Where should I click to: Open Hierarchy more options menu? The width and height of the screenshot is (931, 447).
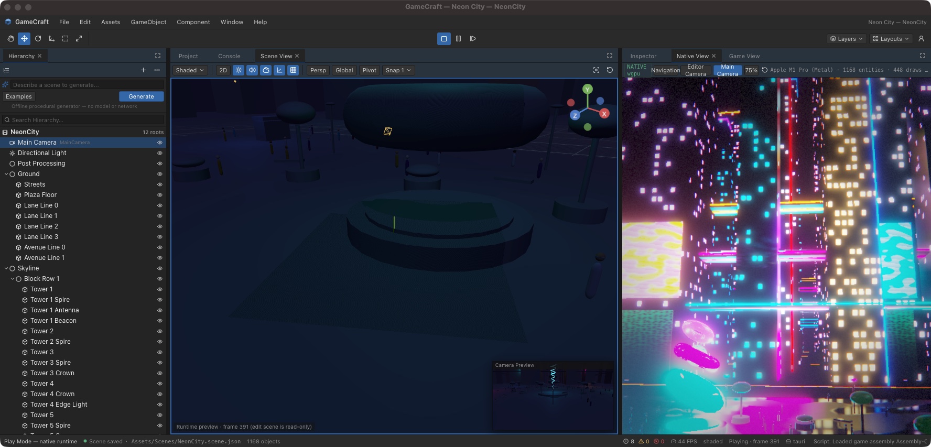[x=157, y=70]
